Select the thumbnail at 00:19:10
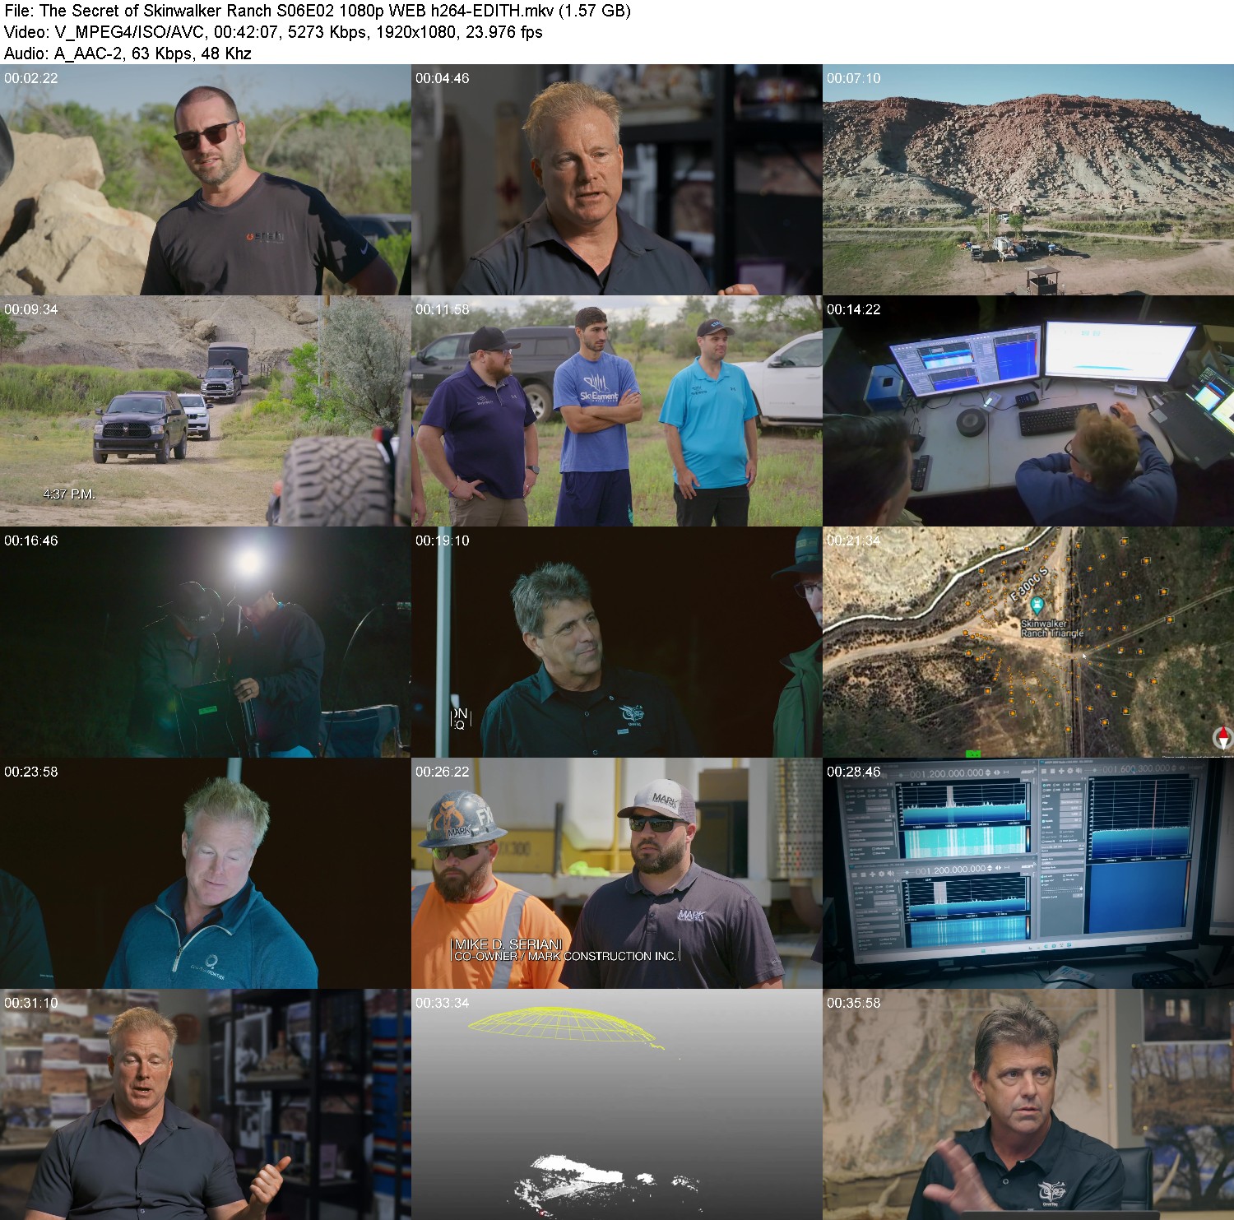1234x1220 pixels. pyautogui.click(x=617, y=642)
